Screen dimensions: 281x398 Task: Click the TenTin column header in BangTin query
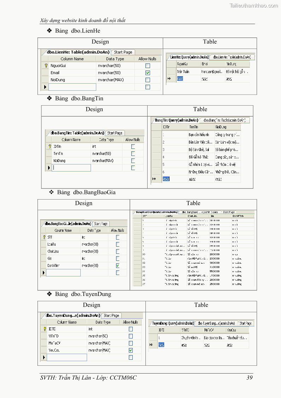point(200,127)
